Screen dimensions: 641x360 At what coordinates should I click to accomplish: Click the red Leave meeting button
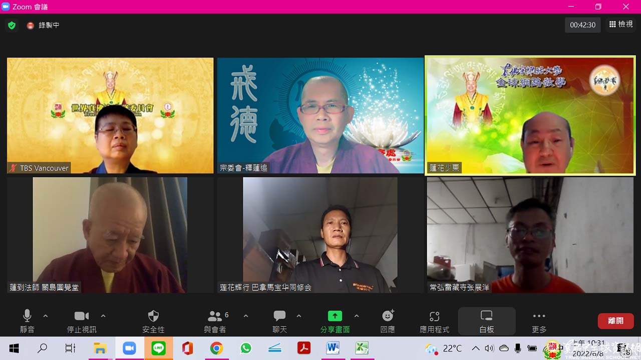[x=615, y=321]
